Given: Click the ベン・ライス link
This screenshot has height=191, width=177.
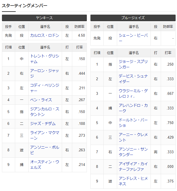Looking at the screenshot, I should click(41, 100).
